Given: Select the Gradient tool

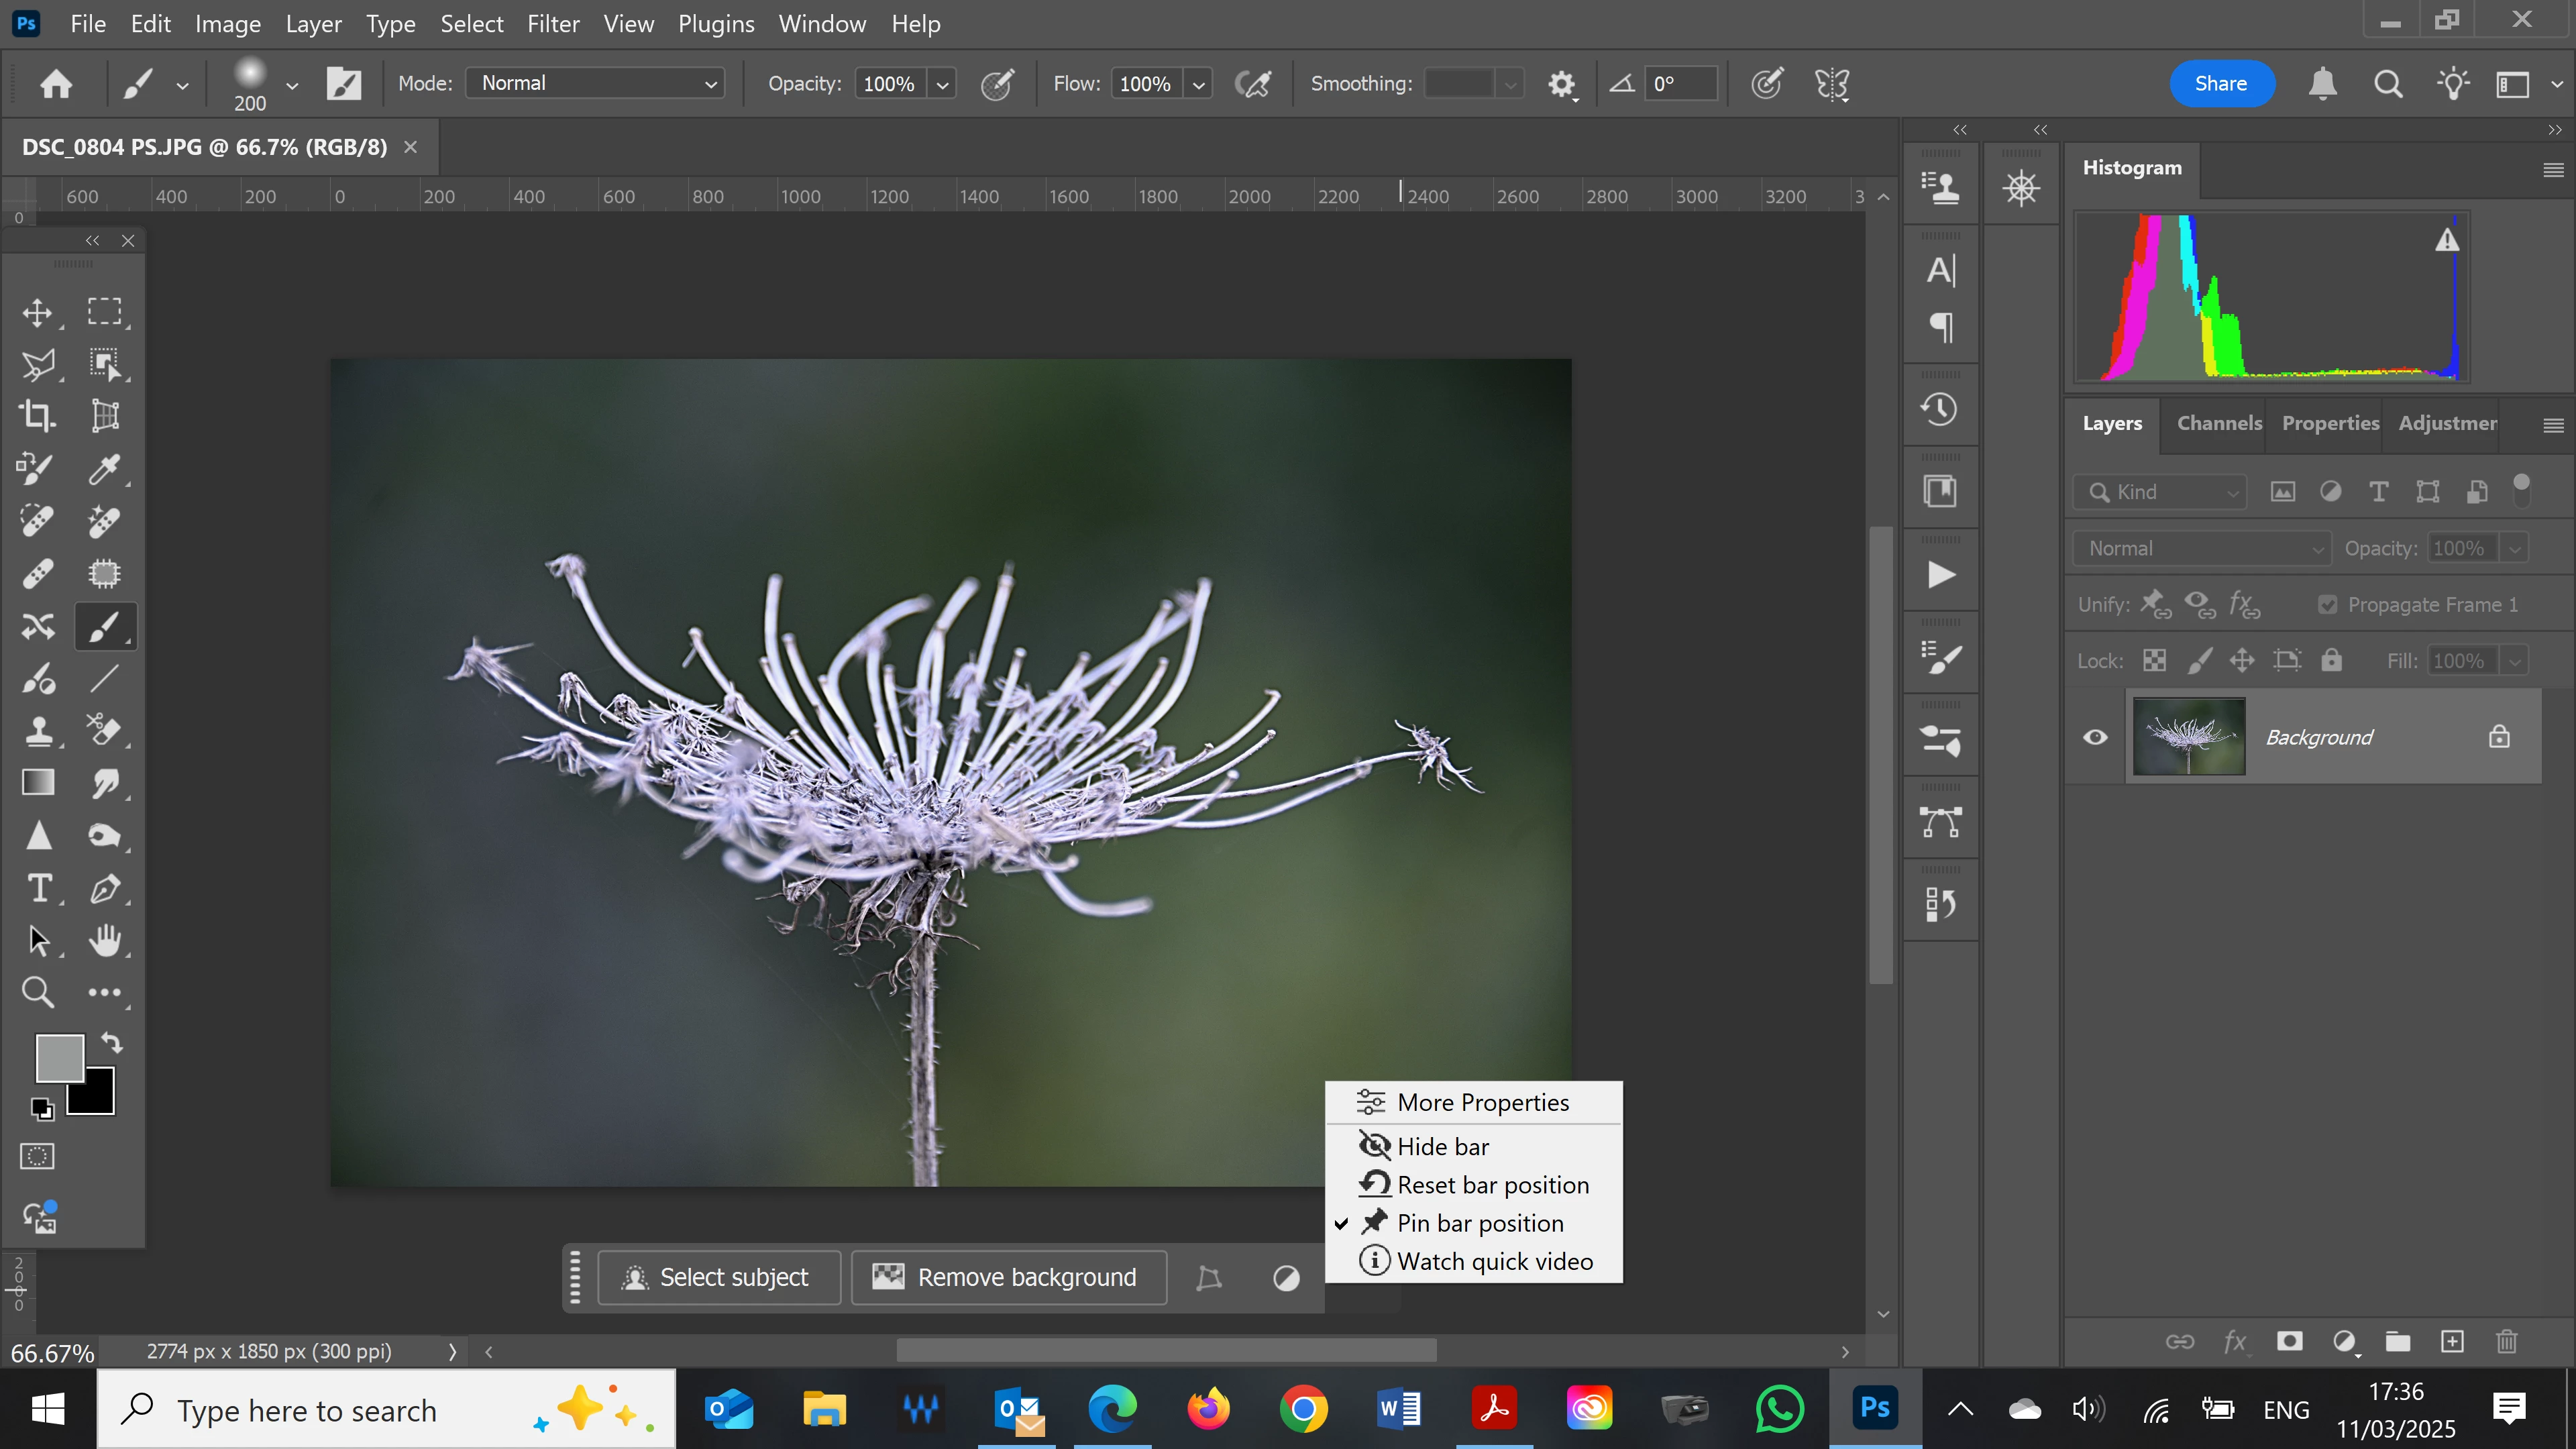Looking at the screenshot, I should point(38,782).
